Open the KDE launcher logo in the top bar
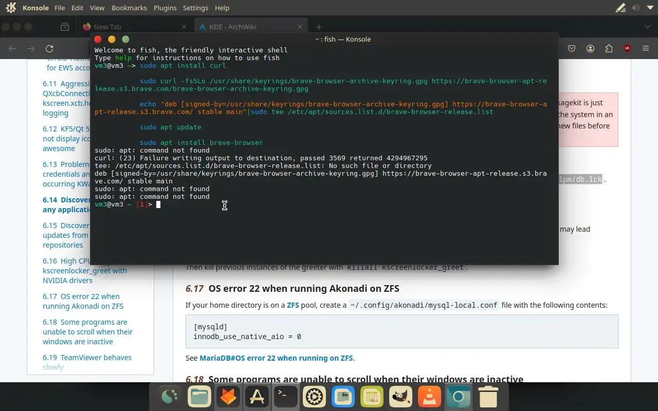658x411 pixels. pos(11,8)
